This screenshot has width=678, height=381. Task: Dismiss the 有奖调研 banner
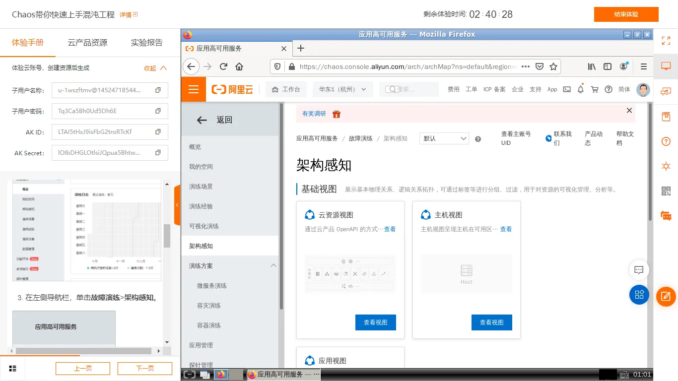pyautogui.click(x=629, y=111)
